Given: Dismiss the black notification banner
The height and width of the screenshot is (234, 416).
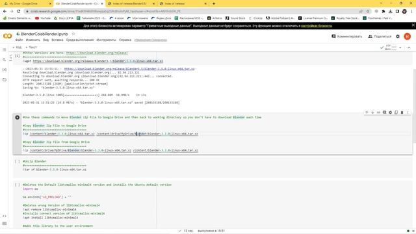Looking at the screenshot, I should tap(413, 25).
